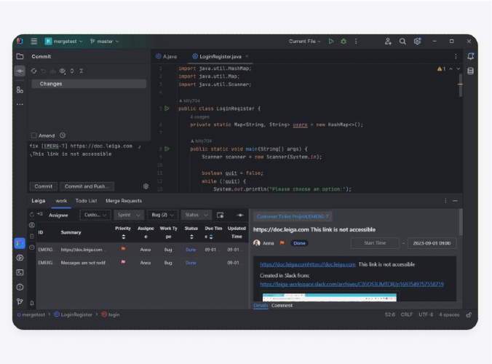492x364 pixels.
Task: Open the Sprint filter dropdown
Action: click(129, 215)
